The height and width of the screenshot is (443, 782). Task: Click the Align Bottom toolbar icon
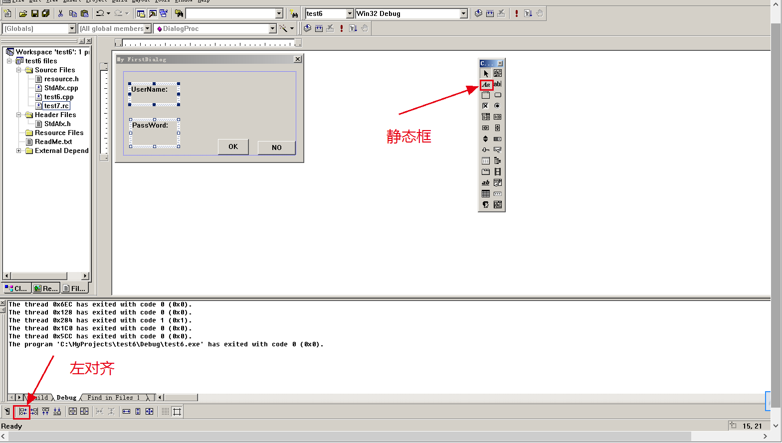57,412
